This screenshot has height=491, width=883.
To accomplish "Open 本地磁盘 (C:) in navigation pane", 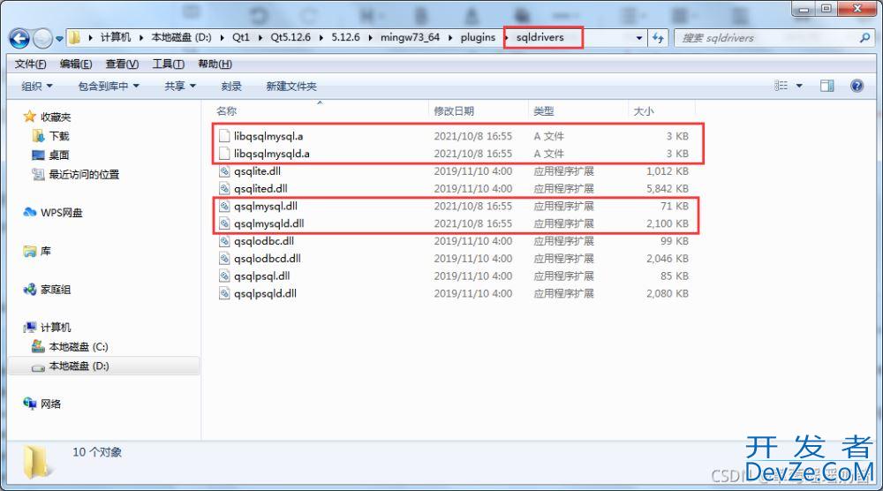I will click(79, 347).
